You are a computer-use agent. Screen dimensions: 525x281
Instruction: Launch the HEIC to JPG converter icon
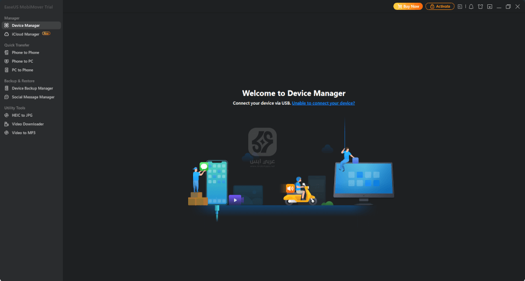tap(7, 115)
